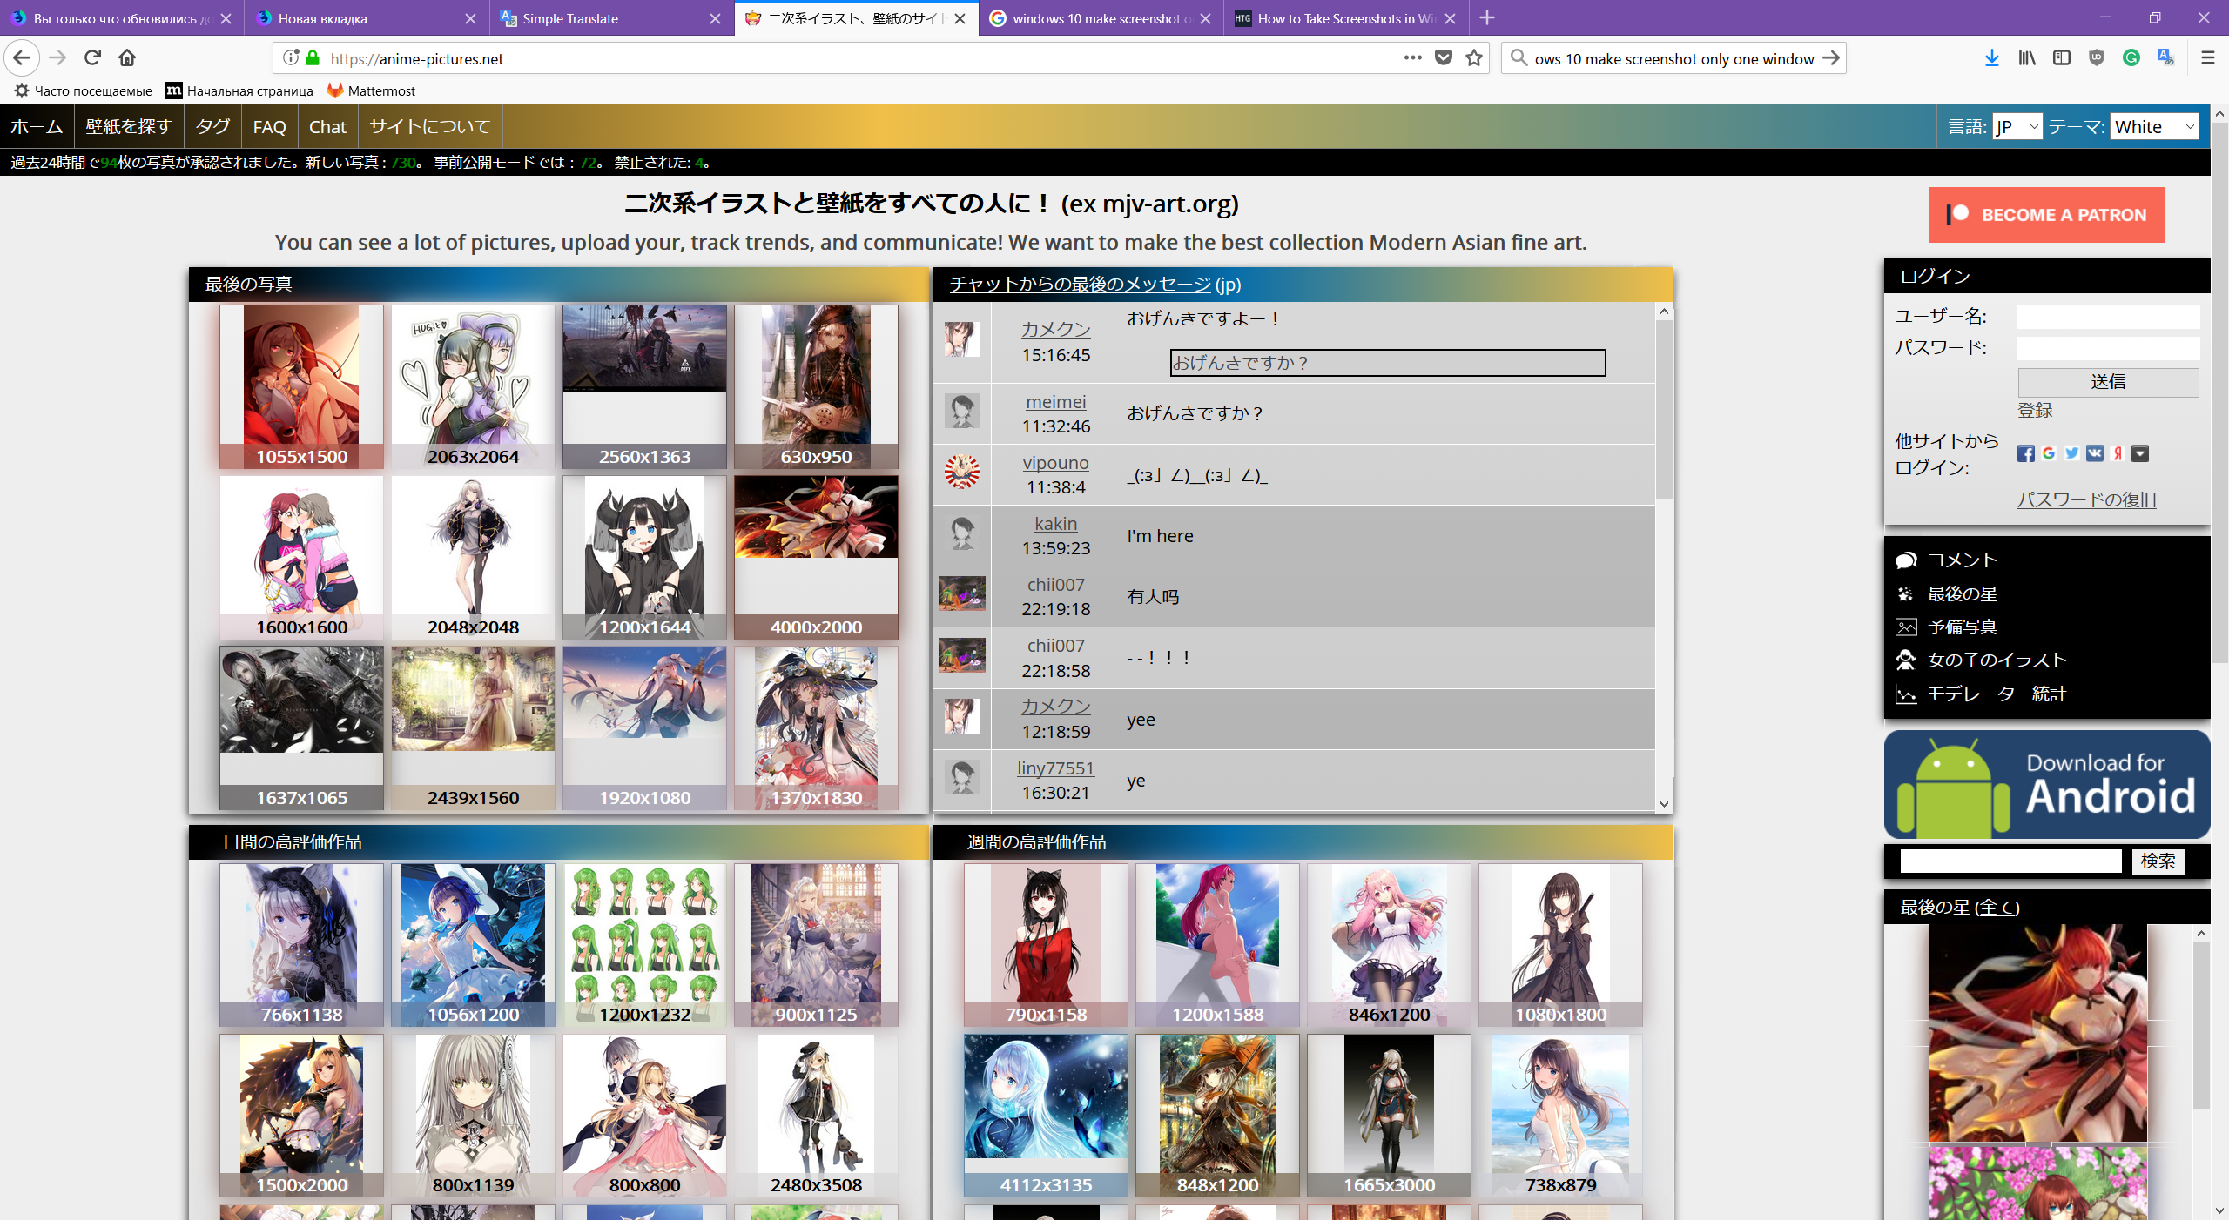The width and height of the screenshot is (2229, 1220).
Task: Open the Chat navigation menu item
Action: (327, 127)
